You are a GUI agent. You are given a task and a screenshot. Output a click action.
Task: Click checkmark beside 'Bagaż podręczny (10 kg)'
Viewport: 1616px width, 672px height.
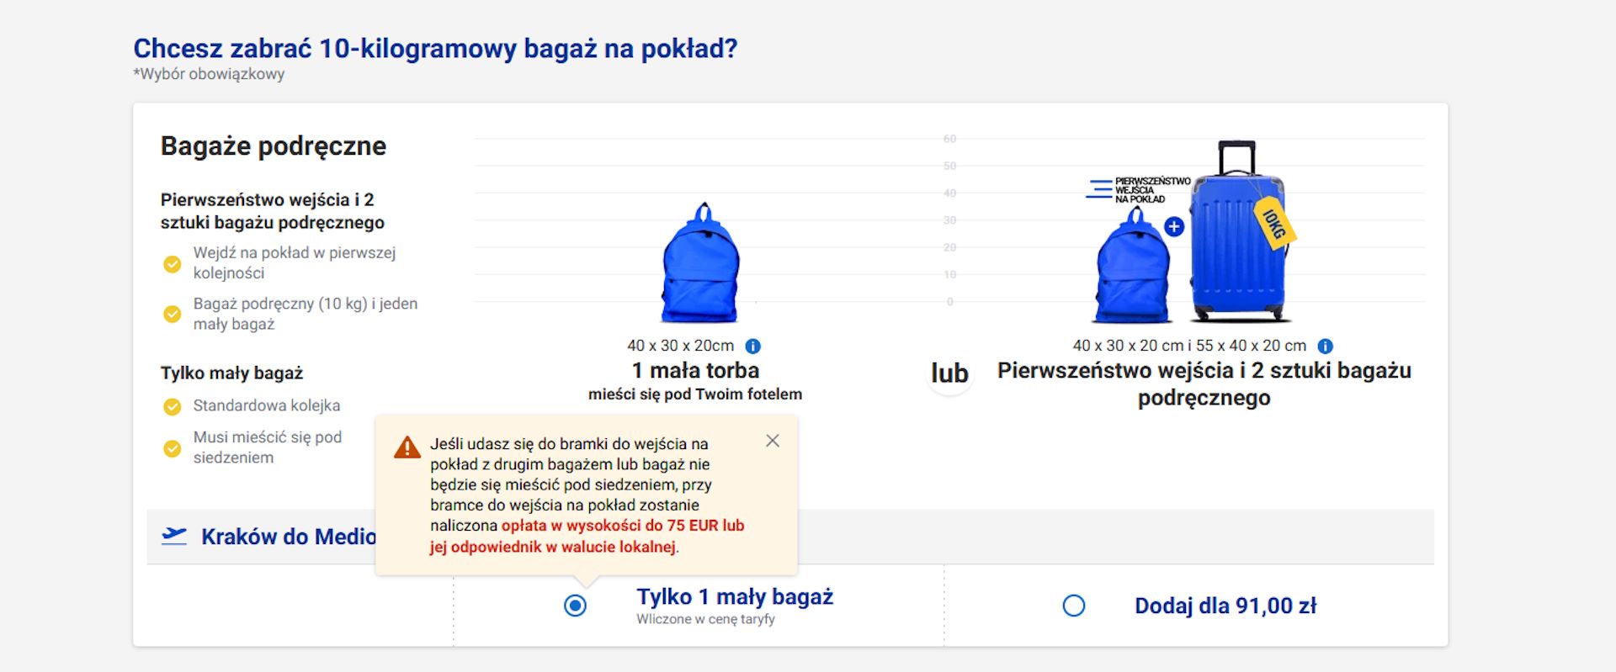[173, 315]
